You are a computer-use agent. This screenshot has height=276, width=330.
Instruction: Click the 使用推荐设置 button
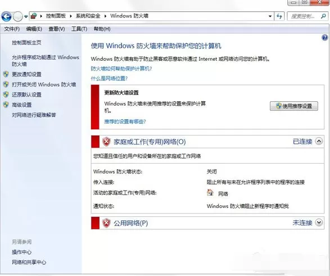coord(294,106)
